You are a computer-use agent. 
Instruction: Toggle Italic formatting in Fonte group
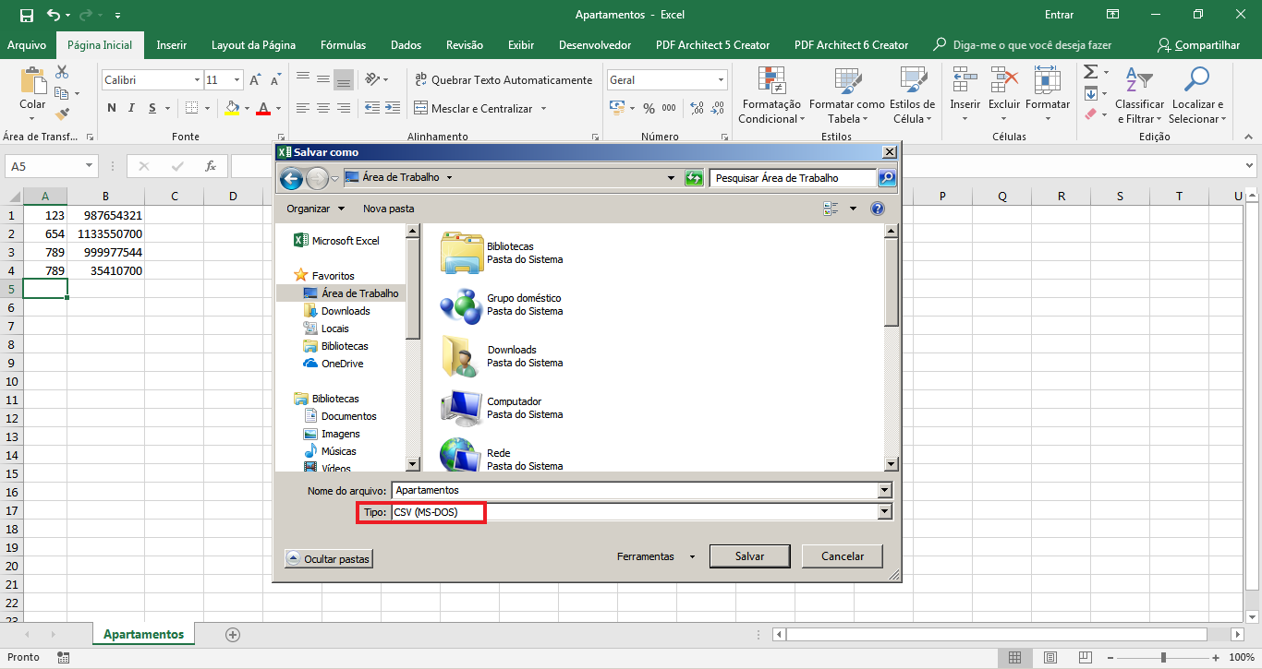pyautogui.click(x=132, y=108)
